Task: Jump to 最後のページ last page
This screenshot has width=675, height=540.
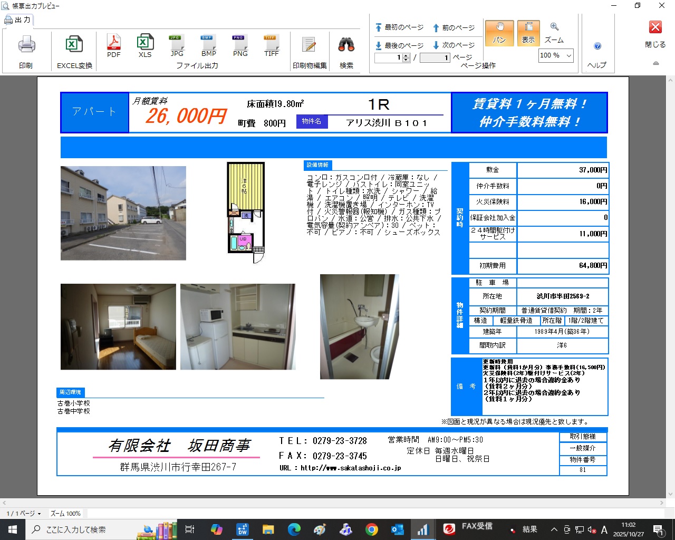Action: [399, 45]
